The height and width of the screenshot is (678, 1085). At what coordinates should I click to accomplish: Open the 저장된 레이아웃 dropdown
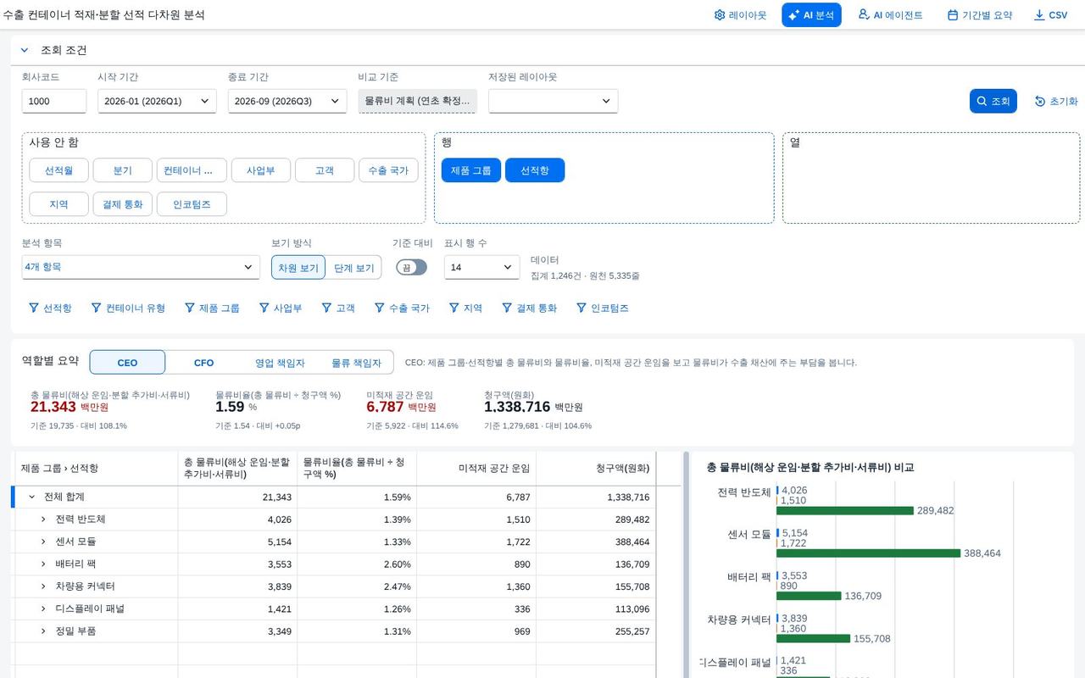[x=553, y=101]
